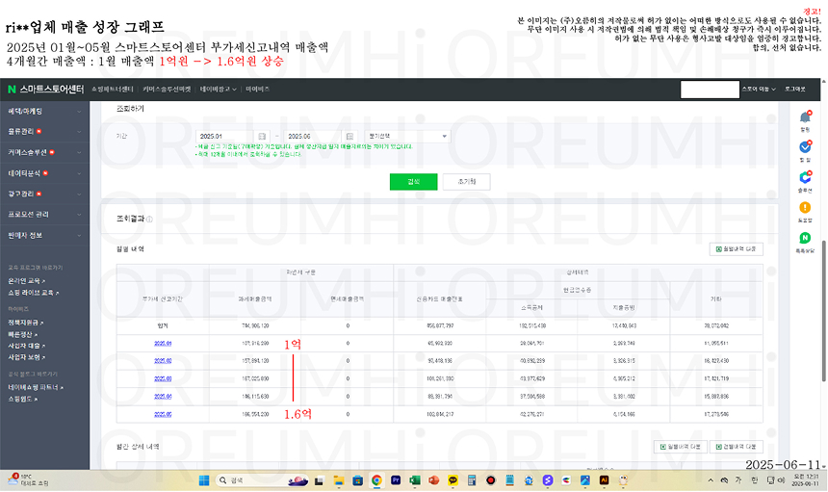Image resolution: width=828 pixels, height=492 pixels.
Task: Open the start date calendar picker
Action: (x=261, y=136)
